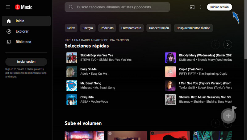Go to previous Selecciones rápidas page
This screenshot has height=140, width=247.
(216, 45)
